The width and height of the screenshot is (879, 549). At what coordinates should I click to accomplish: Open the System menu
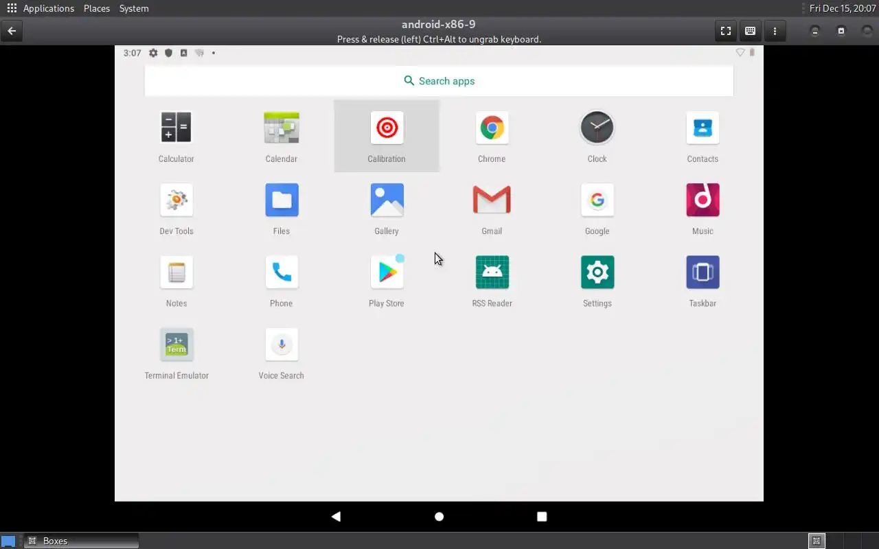134,8
